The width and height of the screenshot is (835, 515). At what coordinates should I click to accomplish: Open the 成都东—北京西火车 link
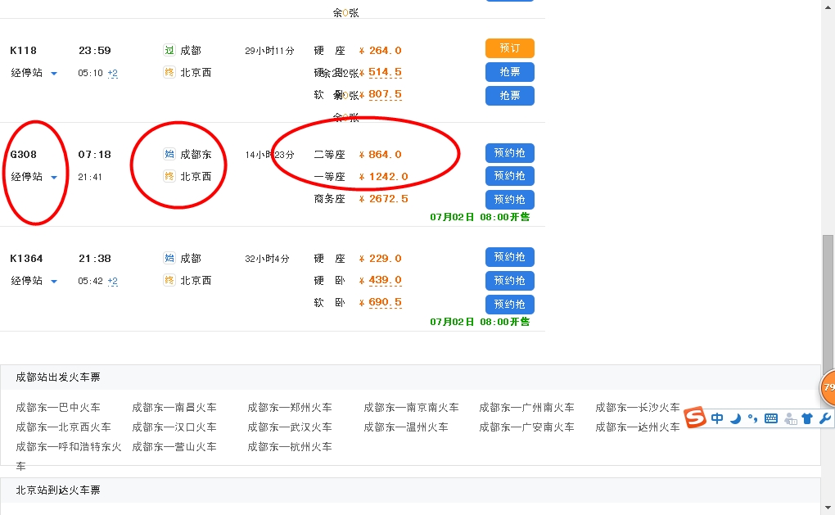coord(63,427)
